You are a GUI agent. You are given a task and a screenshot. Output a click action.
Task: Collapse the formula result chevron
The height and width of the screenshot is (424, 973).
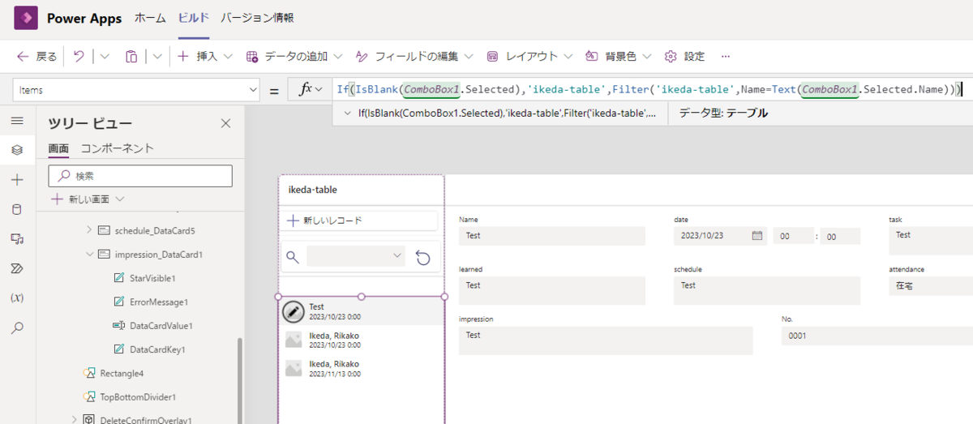[347, 113]
